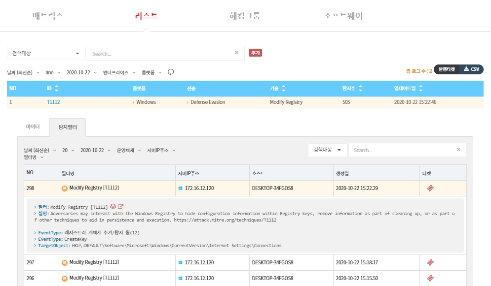Screen dimensions: 491x286
Task: Expand the 서버IP주소 filter dropdown
Action: click(x=161, y=150)
